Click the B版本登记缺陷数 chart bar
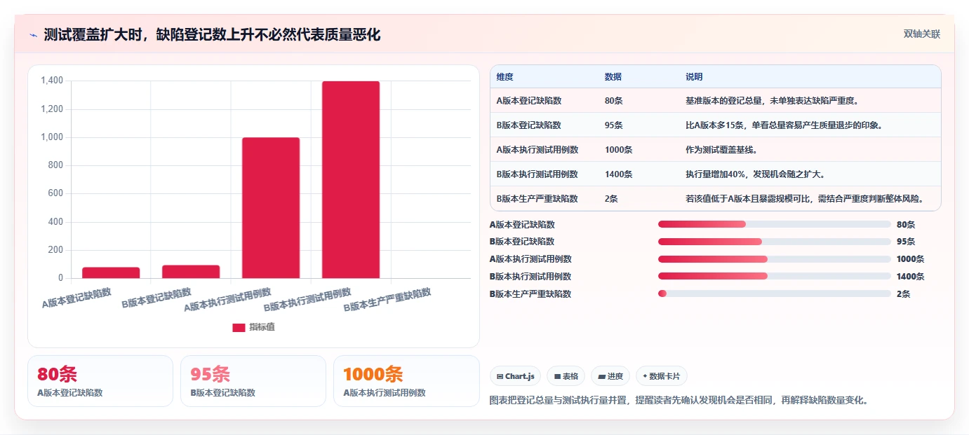 click(x=191, y=272)
